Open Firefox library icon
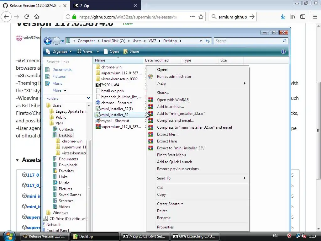This screenshot has height=241, width=321. click(293, 17)
